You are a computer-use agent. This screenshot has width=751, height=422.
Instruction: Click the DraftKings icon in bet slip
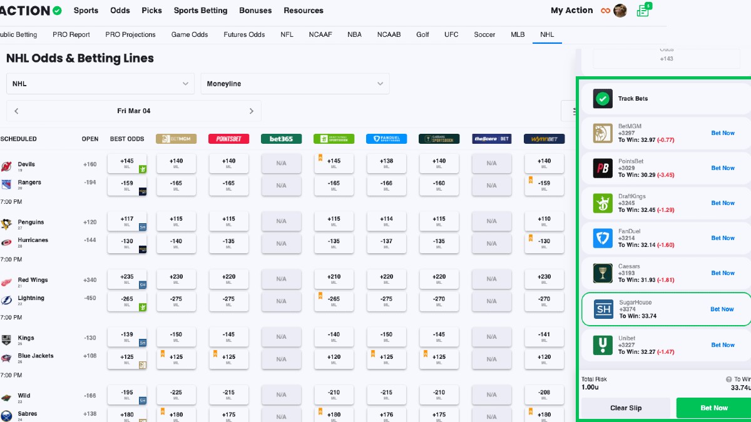[603, 203]
